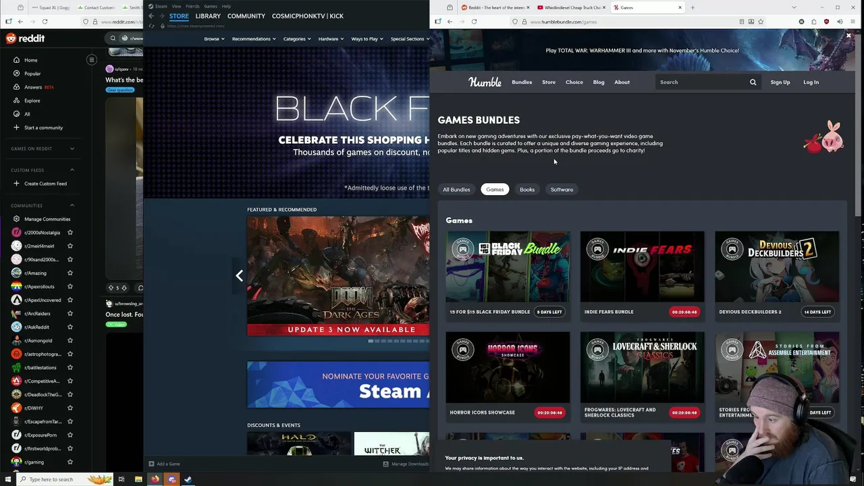Viewport: 864px width, 486px height.
Task: Favorite r/gaming with its star
Action: (70, 462)
